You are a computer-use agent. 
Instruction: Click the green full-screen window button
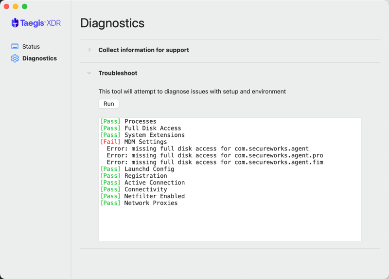(x=25, y=6)
